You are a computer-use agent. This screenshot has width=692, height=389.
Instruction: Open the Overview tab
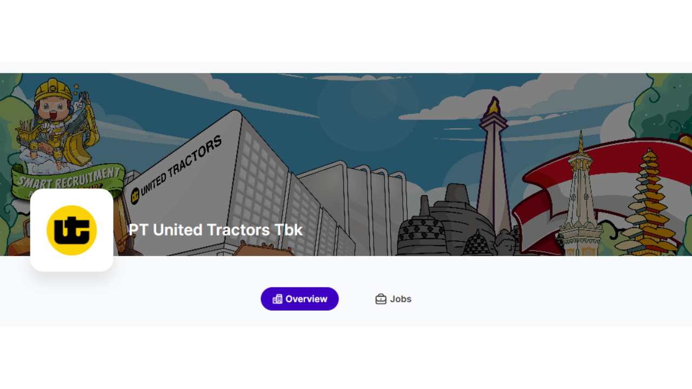[x=300, y=299]
